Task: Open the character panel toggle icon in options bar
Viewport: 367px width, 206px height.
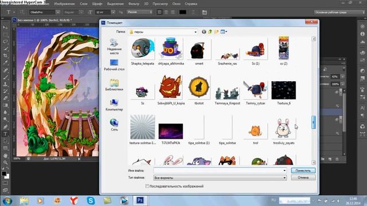Action: click(204, 12)
